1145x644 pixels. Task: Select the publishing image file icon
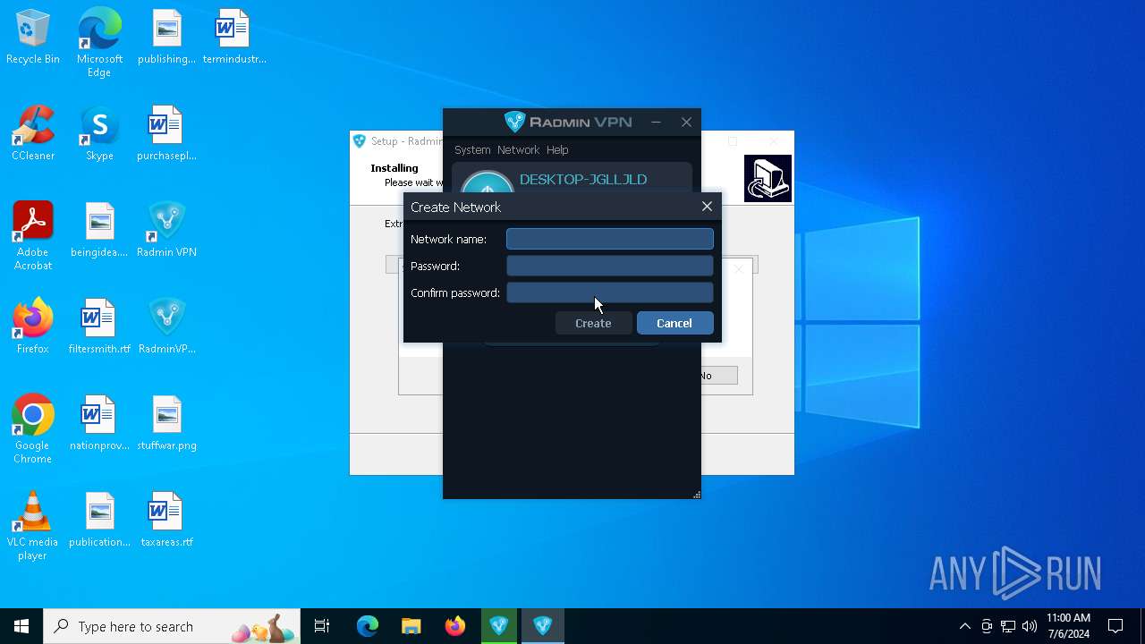[166, 38]
